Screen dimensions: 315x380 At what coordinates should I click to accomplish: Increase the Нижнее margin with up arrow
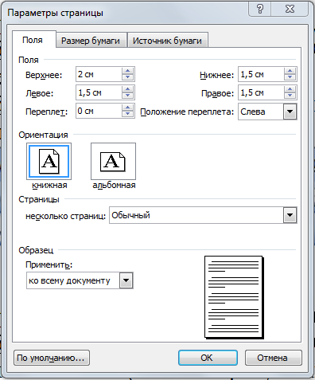(x=290, y=71)
